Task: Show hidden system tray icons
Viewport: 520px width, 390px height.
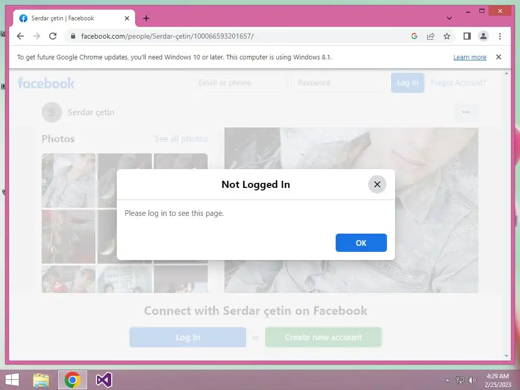Action: coord(447,380)
